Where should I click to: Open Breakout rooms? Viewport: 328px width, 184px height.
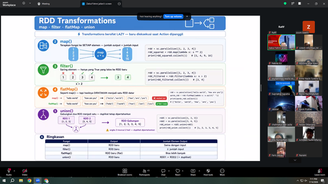tap(125, 172)
